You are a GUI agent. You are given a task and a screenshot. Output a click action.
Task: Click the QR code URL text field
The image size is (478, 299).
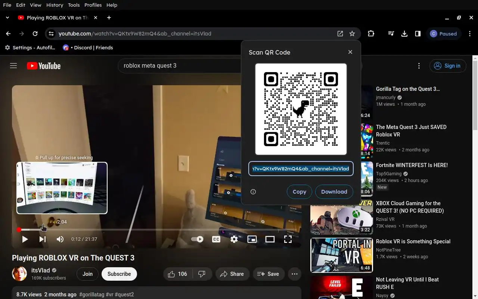click(301, 169)
